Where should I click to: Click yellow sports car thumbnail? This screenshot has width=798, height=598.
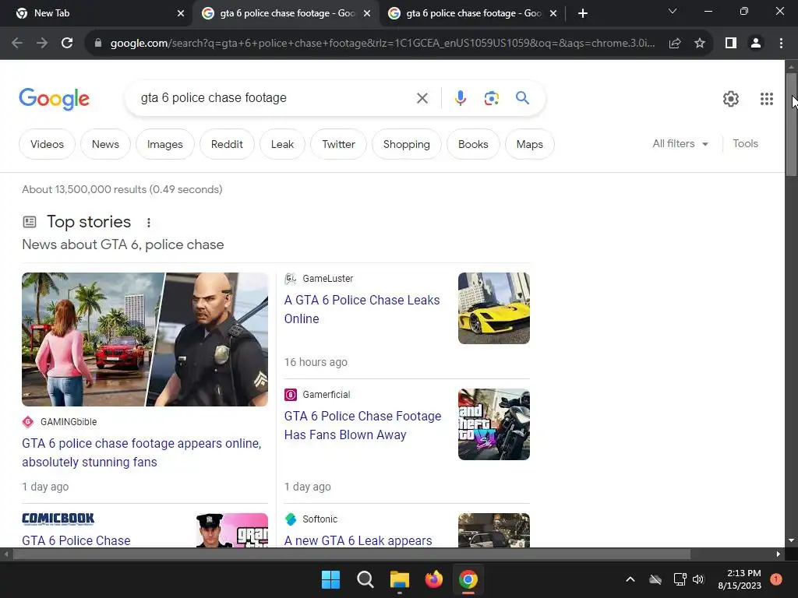(493, 308)
